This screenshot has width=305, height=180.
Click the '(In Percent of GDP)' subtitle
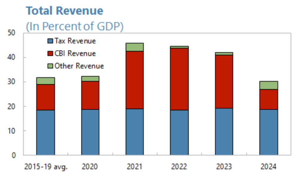pos(74,27)
